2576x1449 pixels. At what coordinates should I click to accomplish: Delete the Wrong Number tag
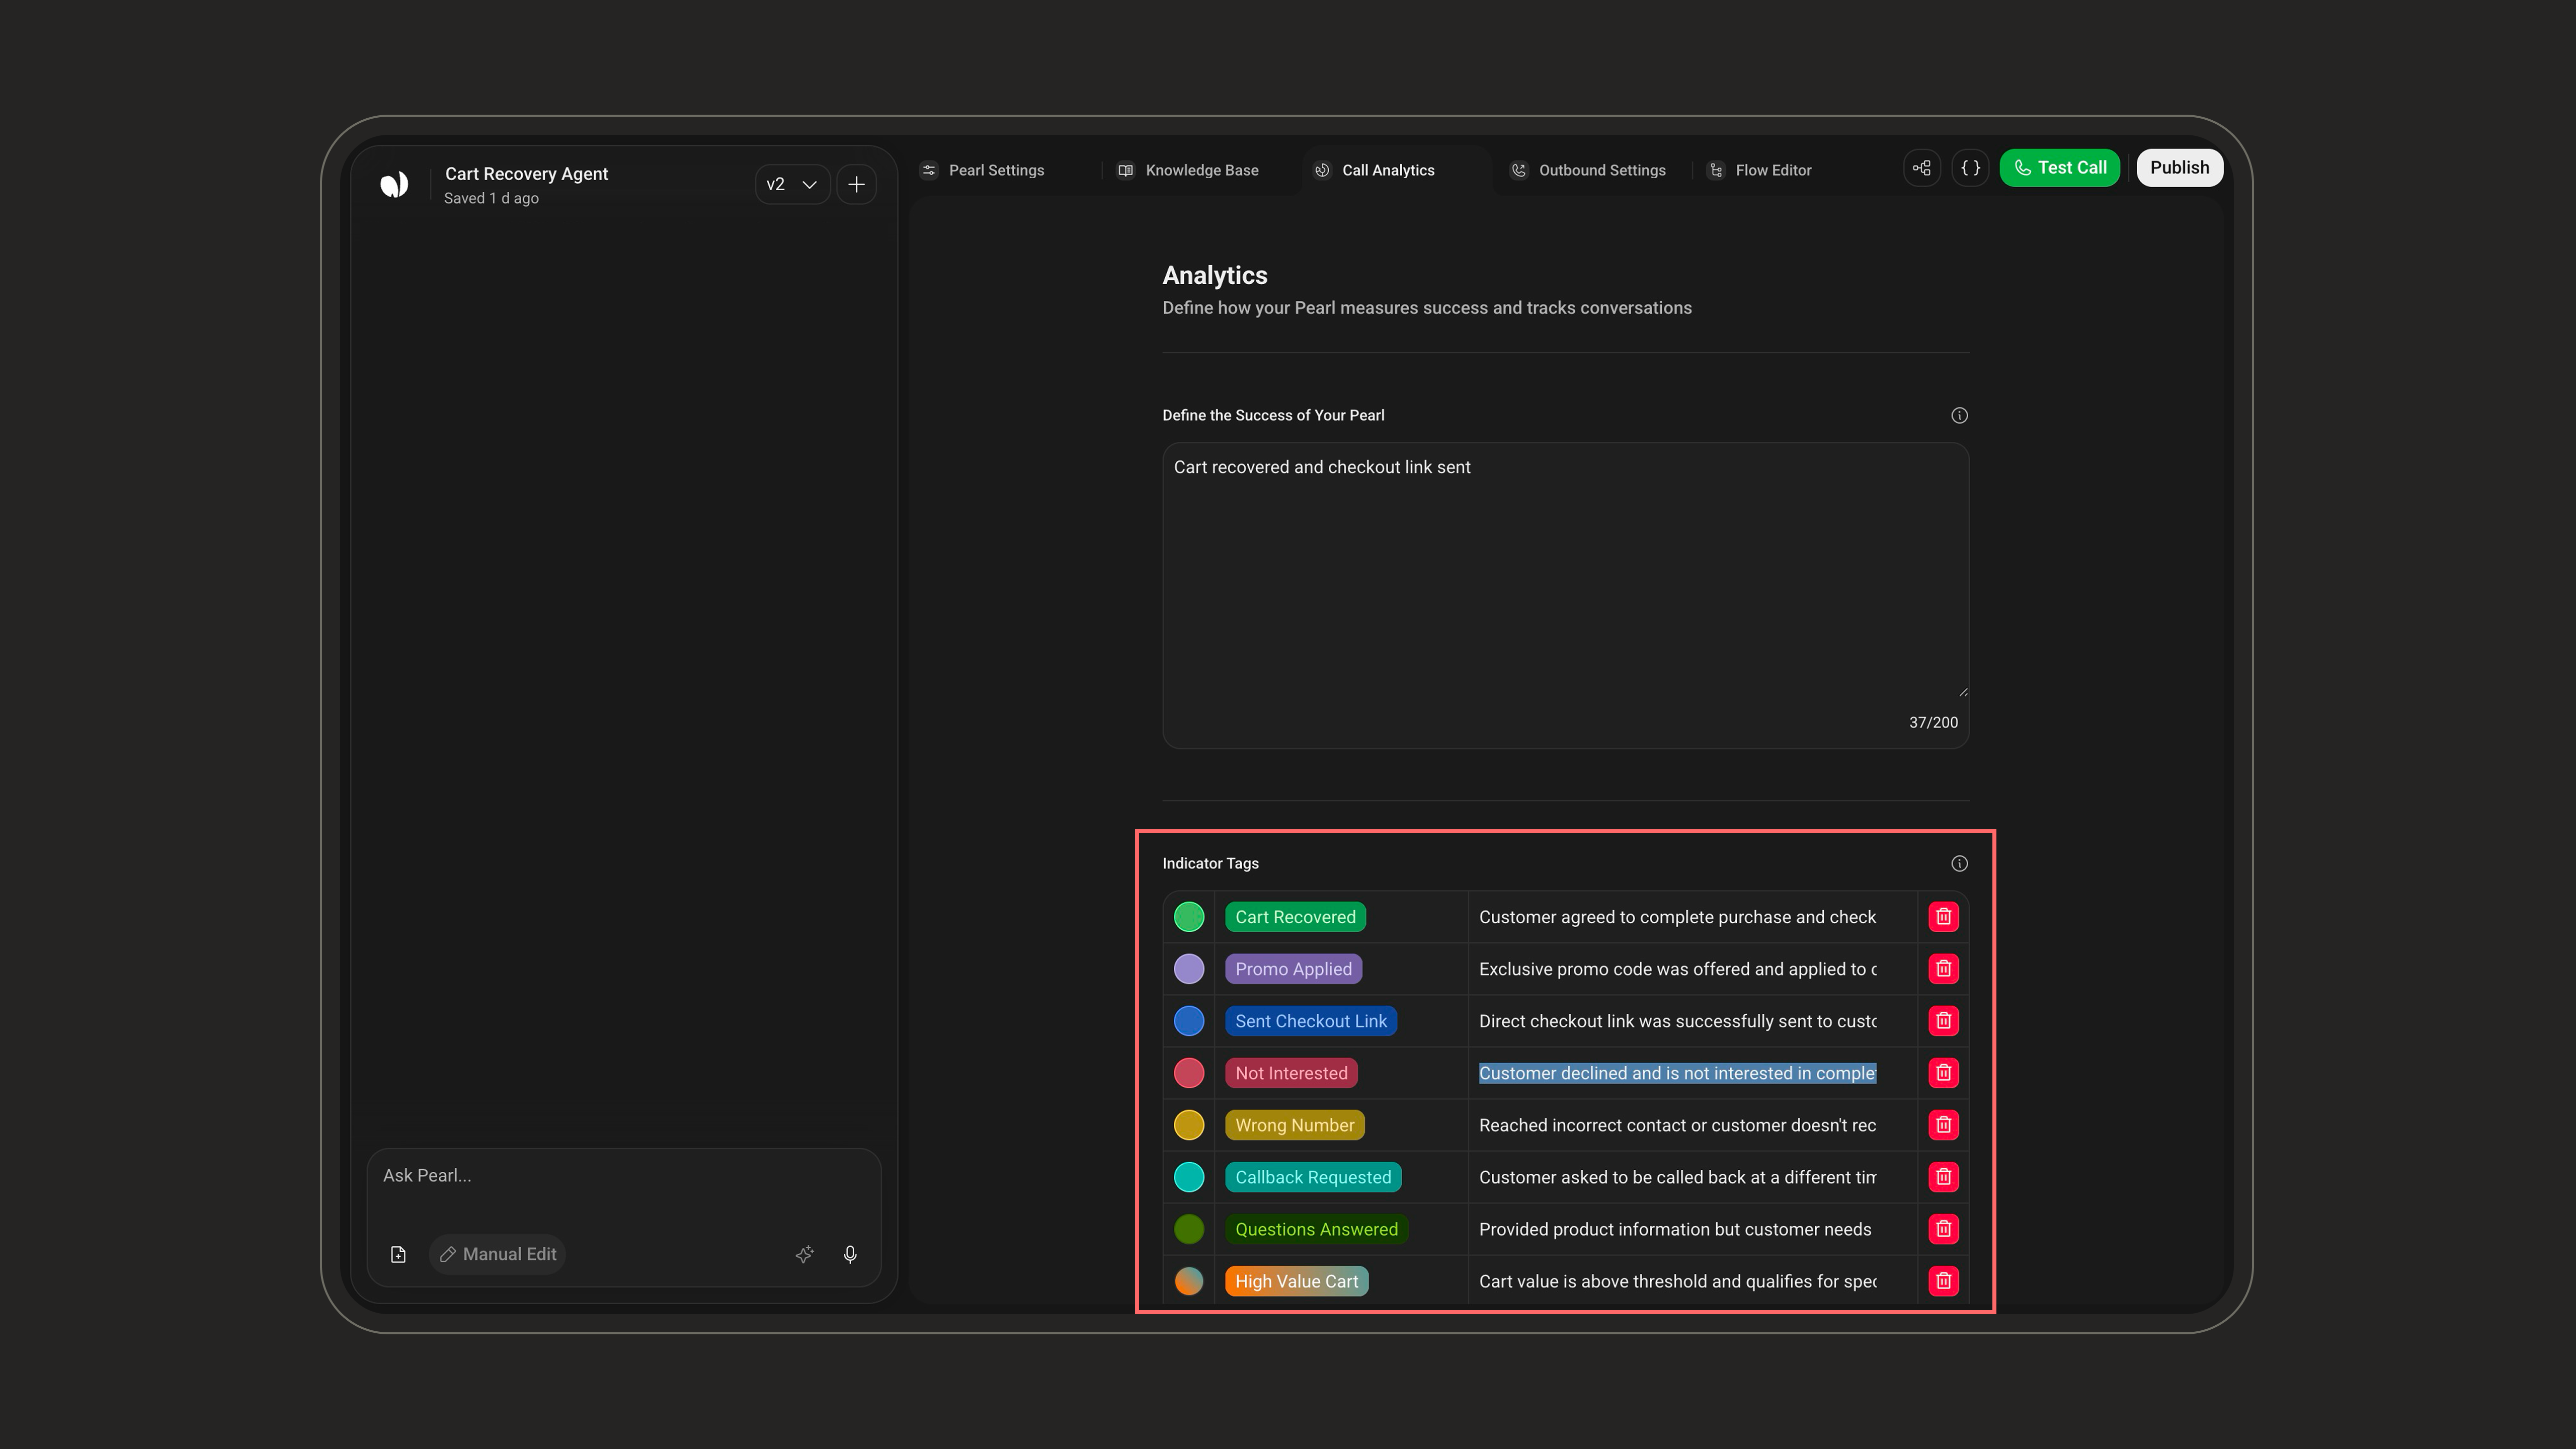[1943, 1125]
